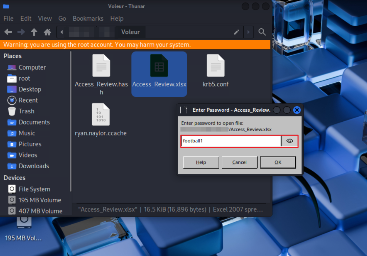The image size is (367, 256).
Task: Toggle password visibility eye icon
Action: (x=290, y=141)
